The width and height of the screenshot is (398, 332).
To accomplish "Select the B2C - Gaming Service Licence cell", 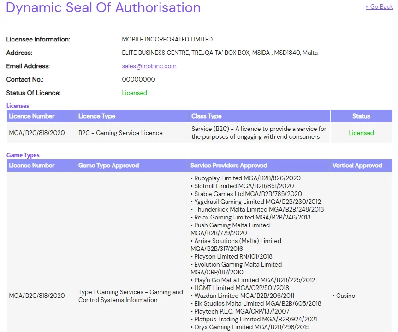I will click(x=120, y=133).
